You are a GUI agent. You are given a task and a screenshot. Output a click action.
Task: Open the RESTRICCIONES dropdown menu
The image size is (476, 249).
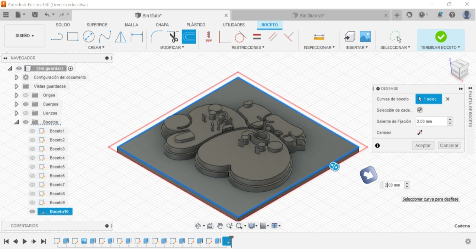point(248,48)
